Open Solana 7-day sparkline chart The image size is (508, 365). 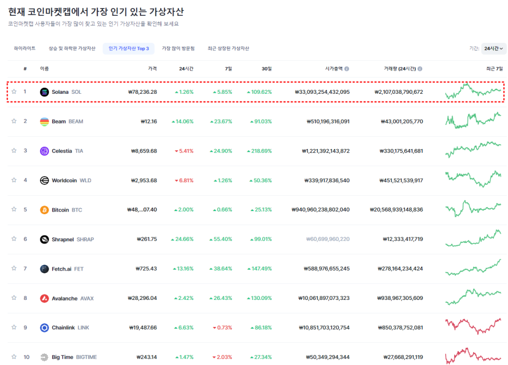pyautogui.click(x=473, y=91)
